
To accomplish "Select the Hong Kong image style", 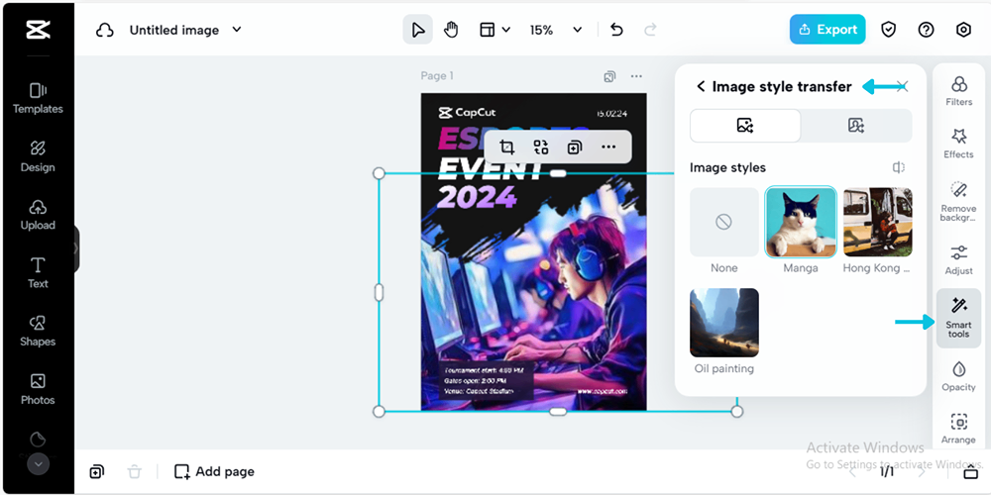I will click(878, 222).
